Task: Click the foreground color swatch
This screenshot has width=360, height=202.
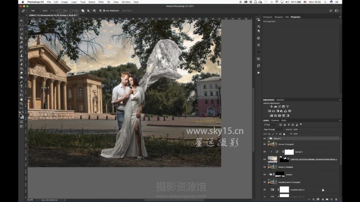Action: point(20,116)
